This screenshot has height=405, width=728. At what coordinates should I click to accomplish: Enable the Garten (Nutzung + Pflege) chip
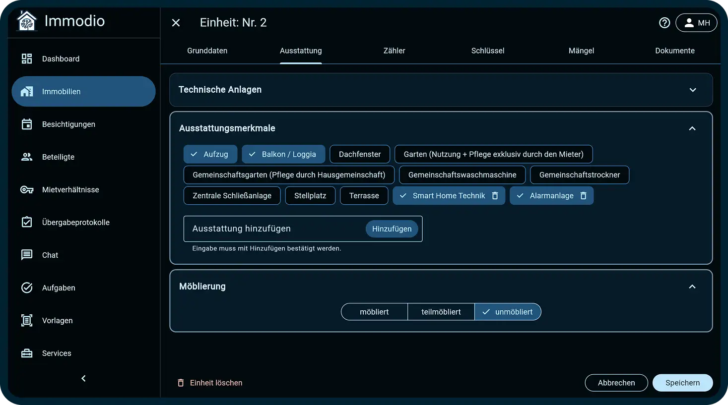(494, 154)
